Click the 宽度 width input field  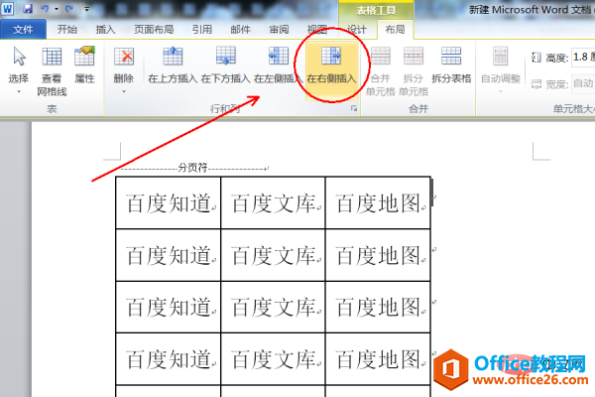583,83
